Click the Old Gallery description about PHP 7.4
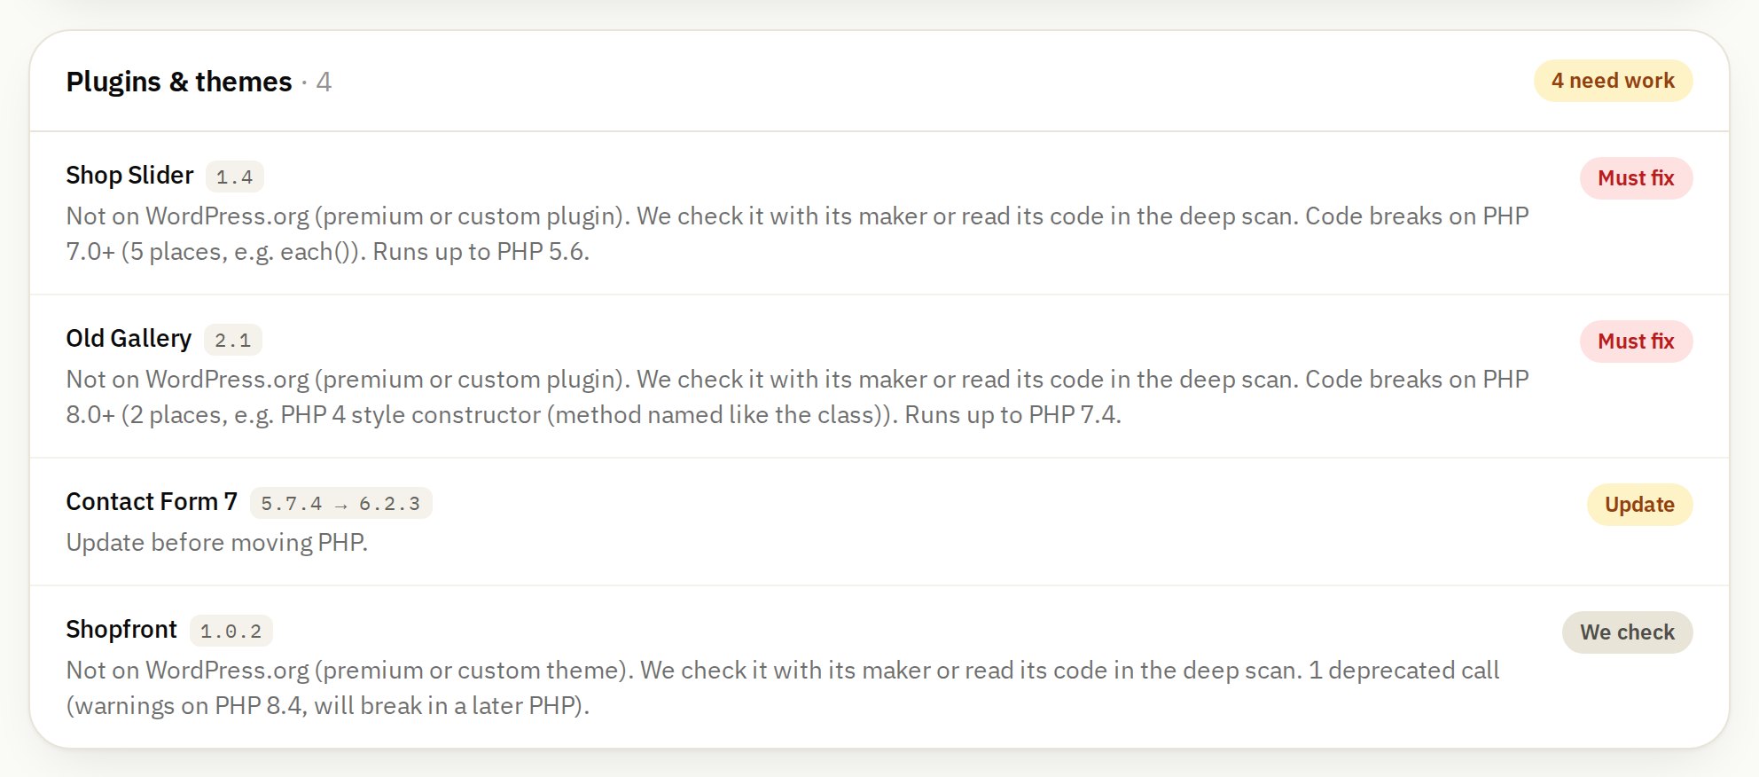 click(798, 397)
